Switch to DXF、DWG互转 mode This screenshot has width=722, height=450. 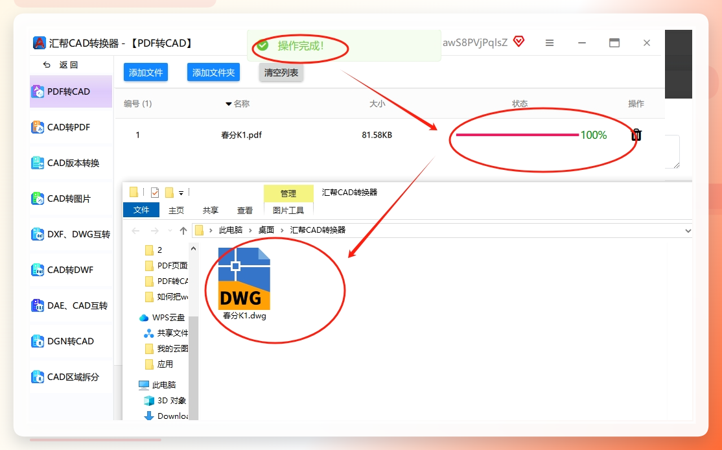pyautogui.click(x=71, y=235)
